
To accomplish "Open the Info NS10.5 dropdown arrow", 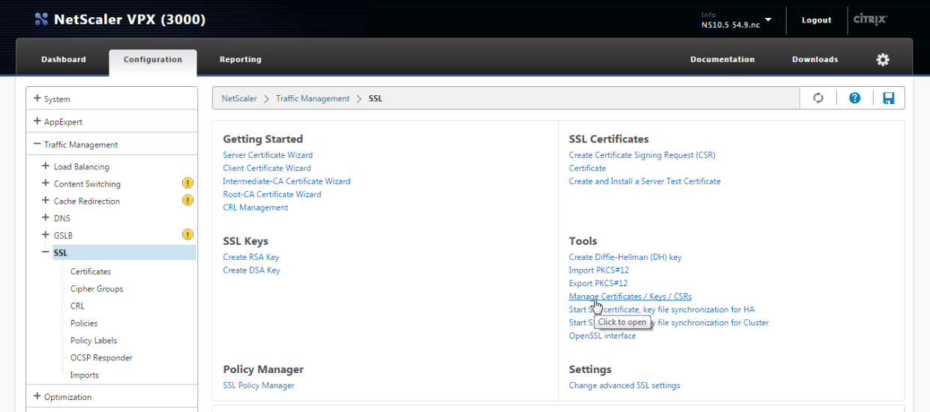I will [768, 20].
